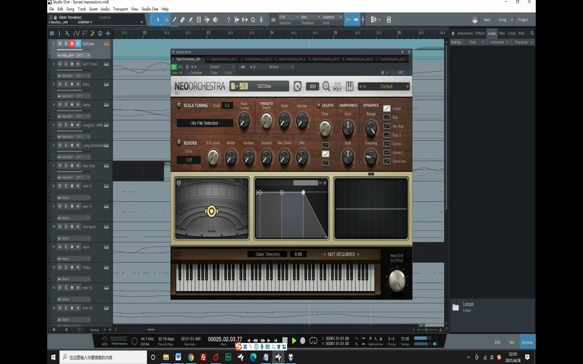Switch to the Files browser tab
The image size is (583, 364).
click(502, 33)
